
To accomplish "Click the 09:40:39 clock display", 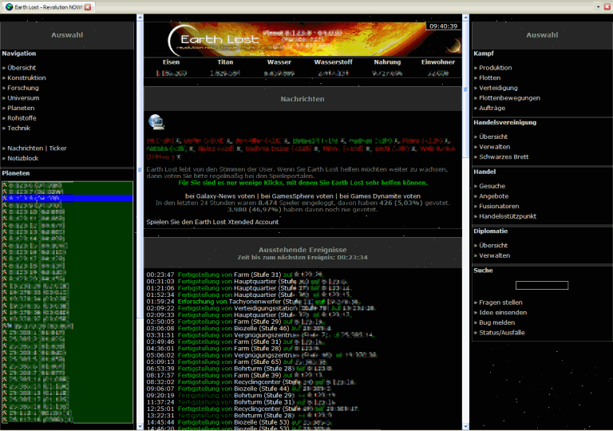I will click(x=443, y=26).
